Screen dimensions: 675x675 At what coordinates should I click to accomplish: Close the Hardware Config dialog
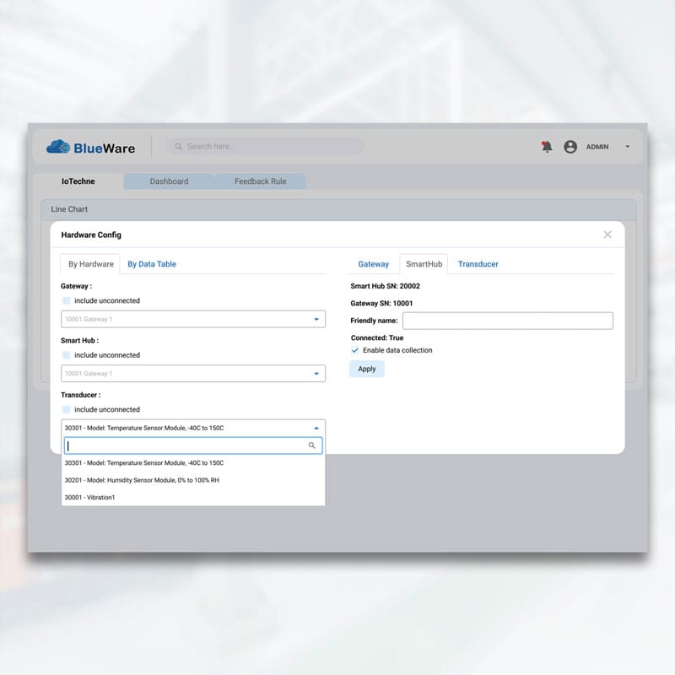[x=607, y=235]
